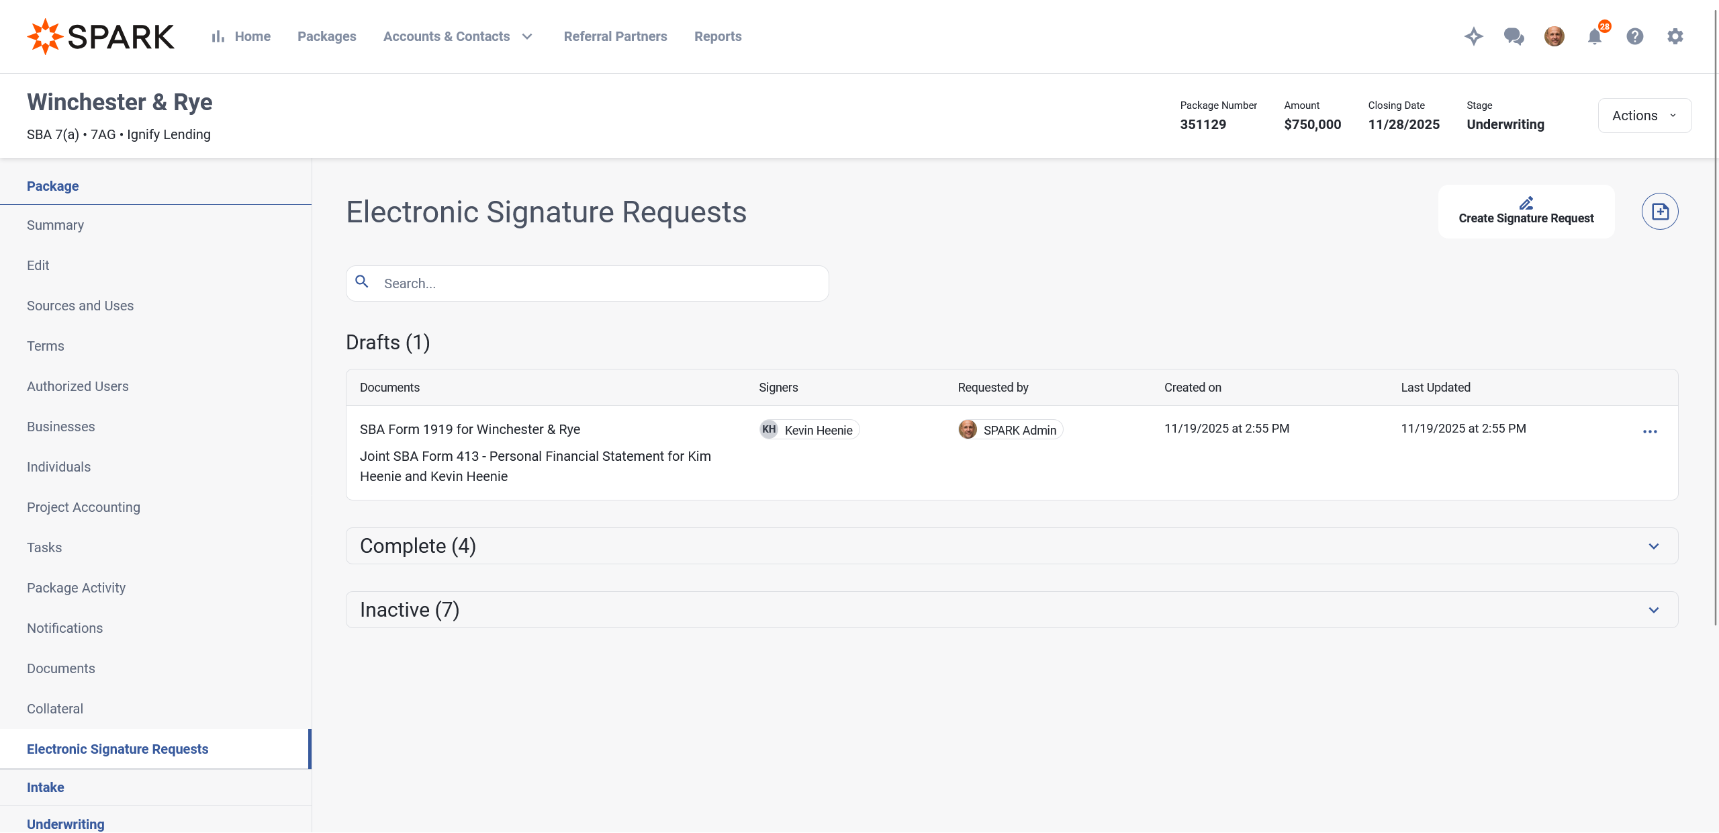This screenshot has height=833, width=1719.
Task: Open the AI sparkle assistant icon
Action: (x=1473, y=36)
